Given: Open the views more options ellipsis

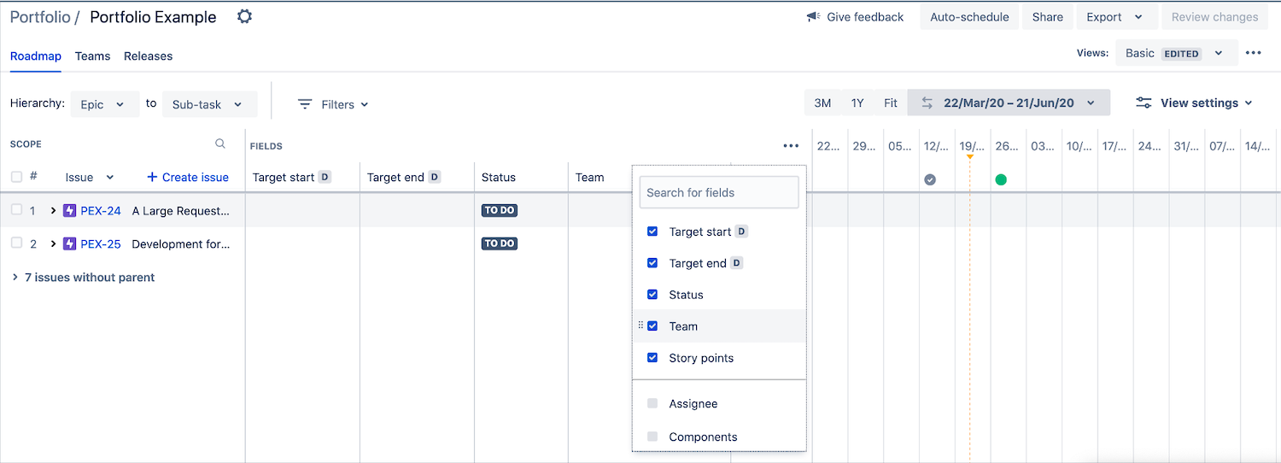Looking at the screenshot, I should tap(1253, 53).
